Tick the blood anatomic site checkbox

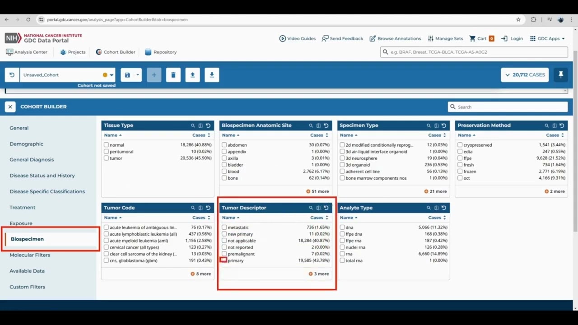224,171
